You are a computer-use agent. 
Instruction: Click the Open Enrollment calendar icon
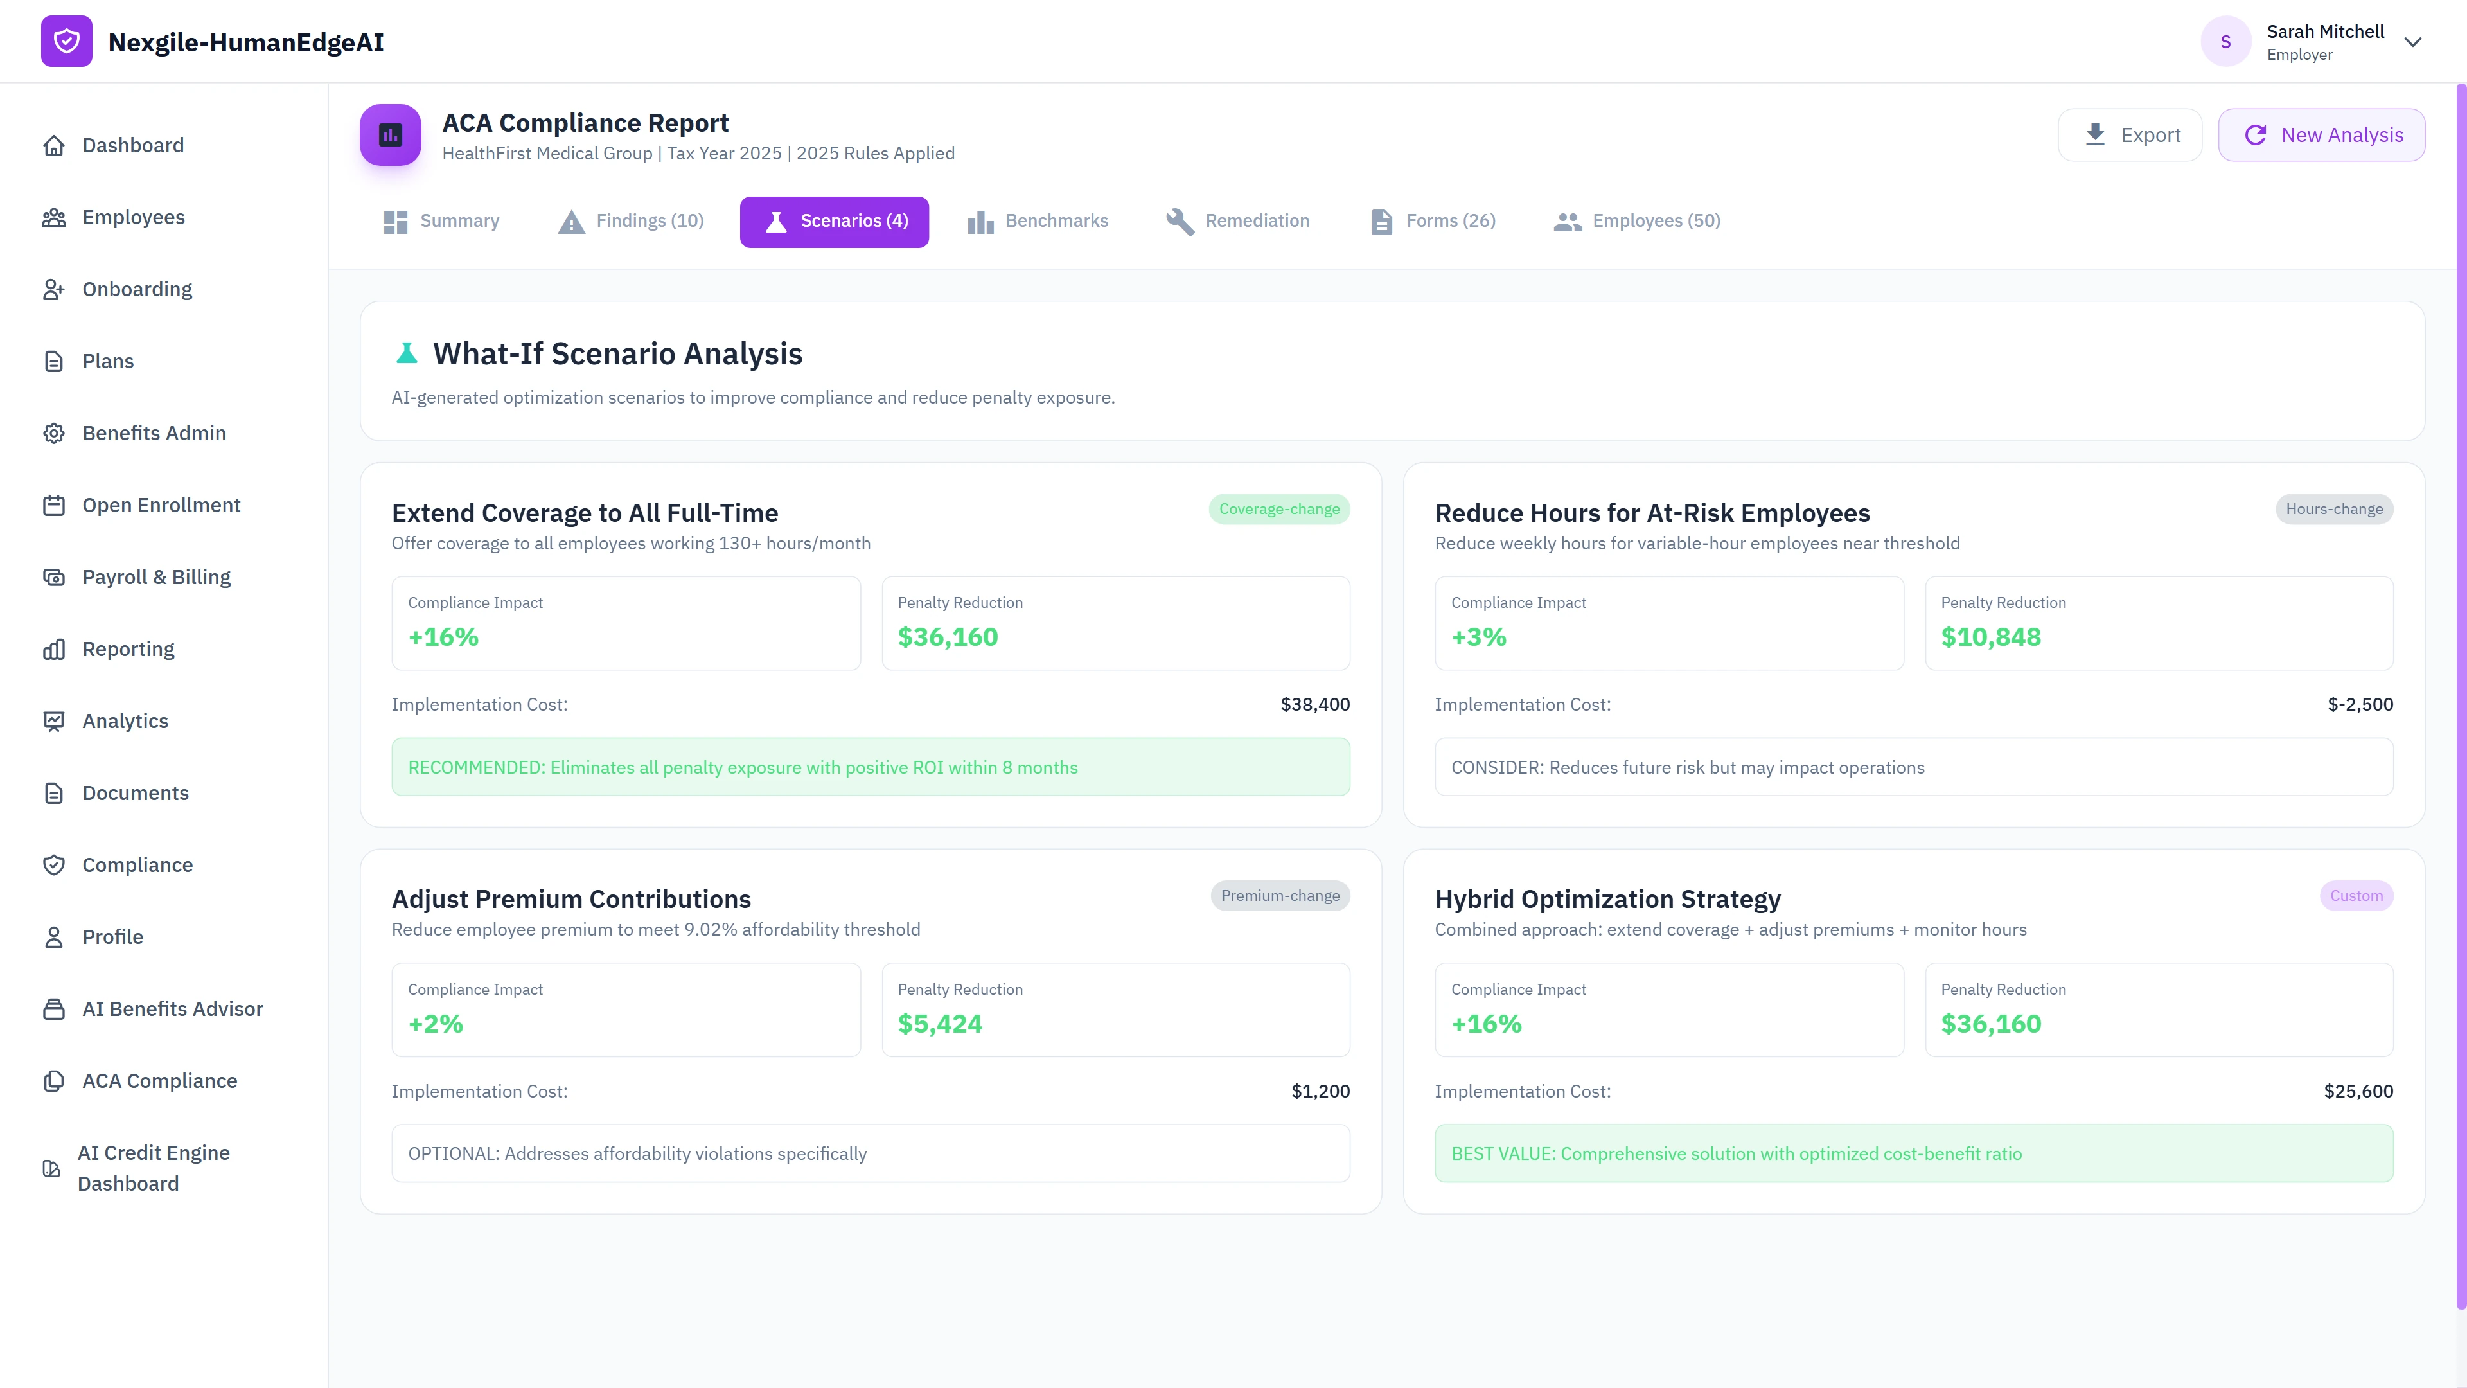pyautogui.click(x=53, y=505)
